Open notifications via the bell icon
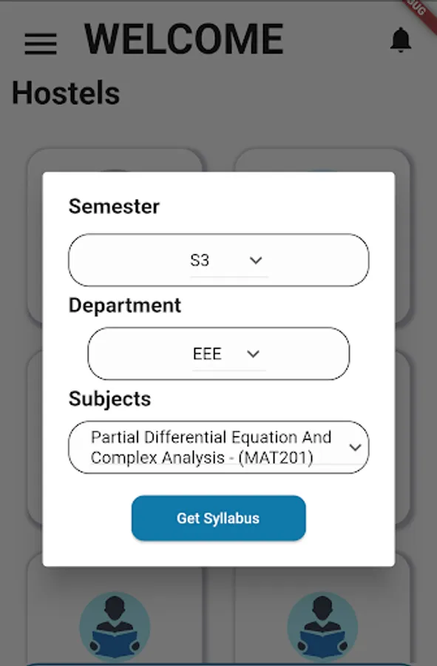Screen dimensions: 437x666 400,41
